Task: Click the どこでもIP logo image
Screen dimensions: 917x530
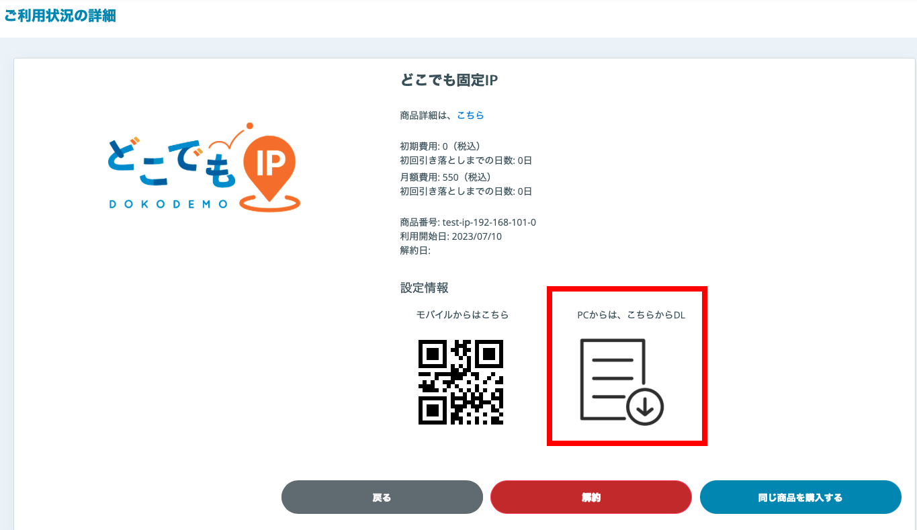Action: pyautogui.click(x=204, y=167)
